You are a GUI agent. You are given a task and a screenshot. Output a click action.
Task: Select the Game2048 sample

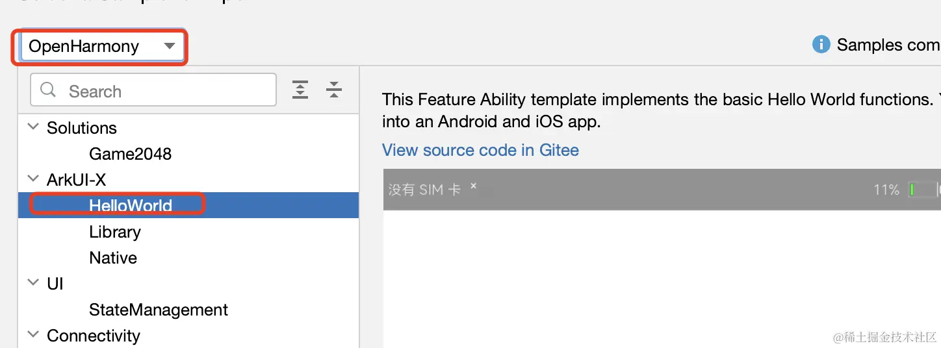(130, 154)
